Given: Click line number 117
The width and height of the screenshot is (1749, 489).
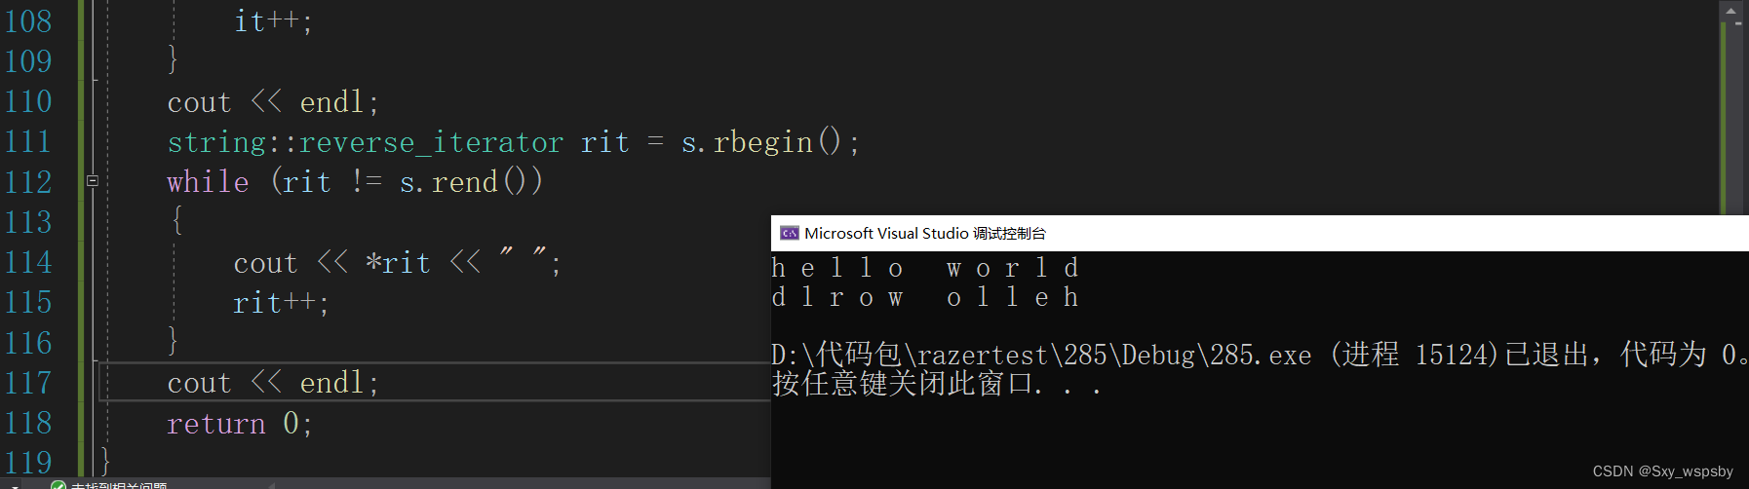Looking at the screenshot, I should pos(28,382).
